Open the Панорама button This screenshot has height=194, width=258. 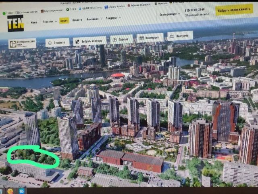click(x=180, y=36)
